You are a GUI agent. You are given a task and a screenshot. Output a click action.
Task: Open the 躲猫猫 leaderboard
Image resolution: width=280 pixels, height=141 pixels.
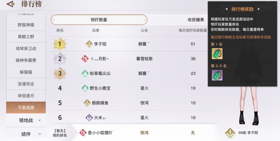pos(26,72)
